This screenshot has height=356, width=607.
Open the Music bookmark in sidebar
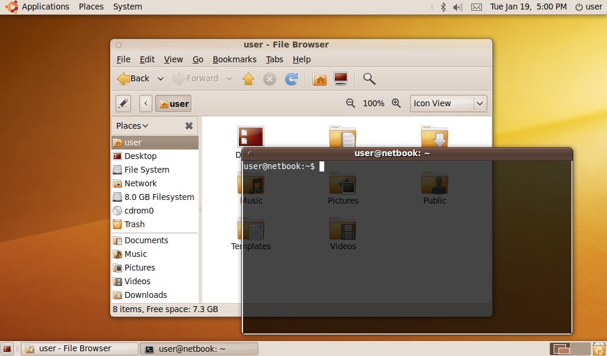tap(155, 254)
